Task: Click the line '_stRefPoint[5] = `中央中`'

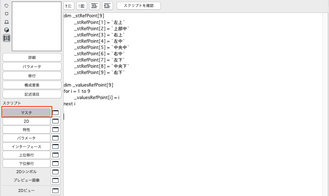Action: tap(102, 48)
